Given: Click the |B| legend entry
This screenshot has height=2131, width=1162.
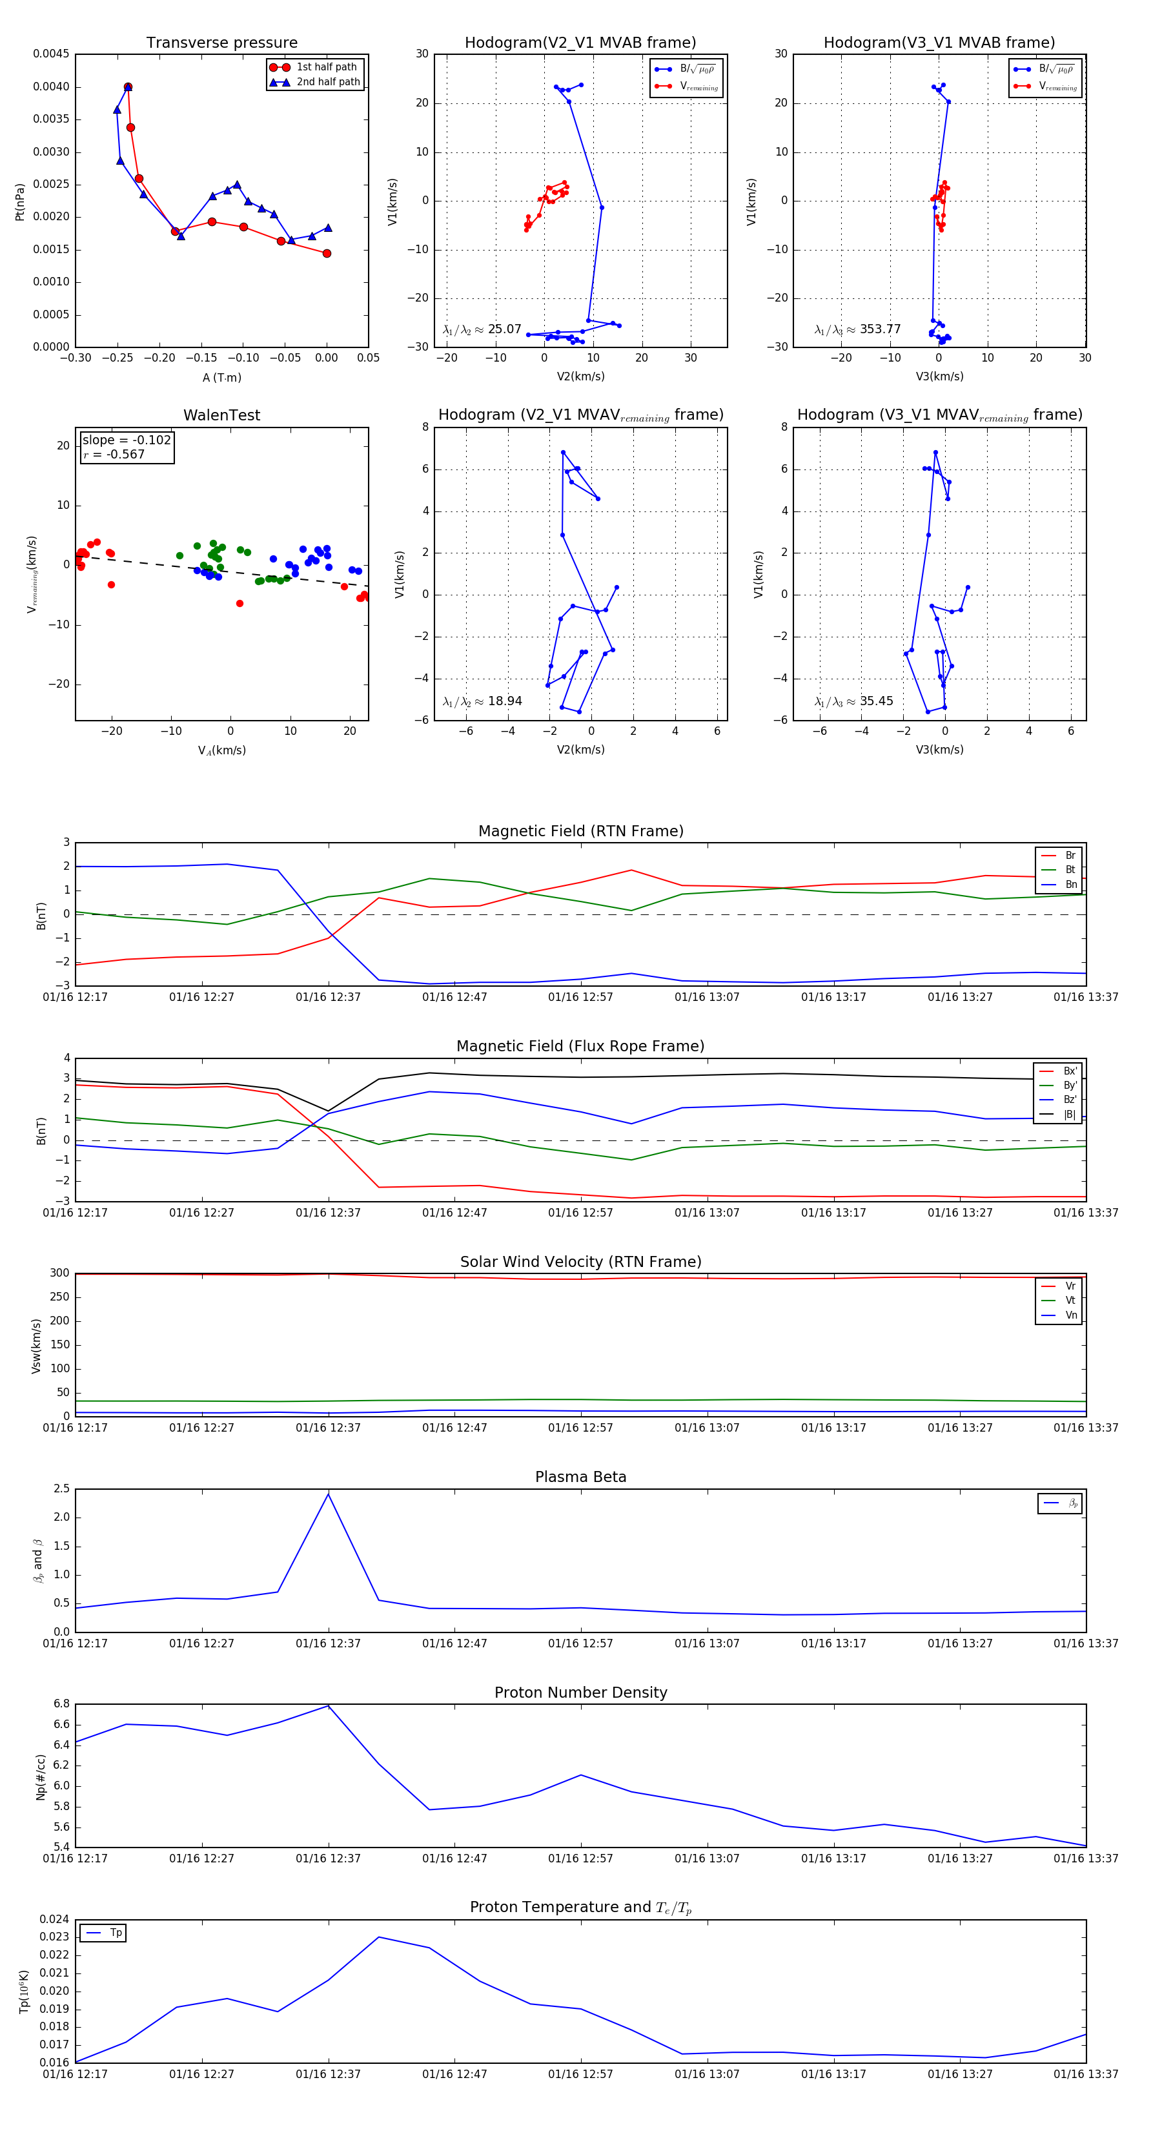Looking at the screenshot, I should (1059, 1115).
